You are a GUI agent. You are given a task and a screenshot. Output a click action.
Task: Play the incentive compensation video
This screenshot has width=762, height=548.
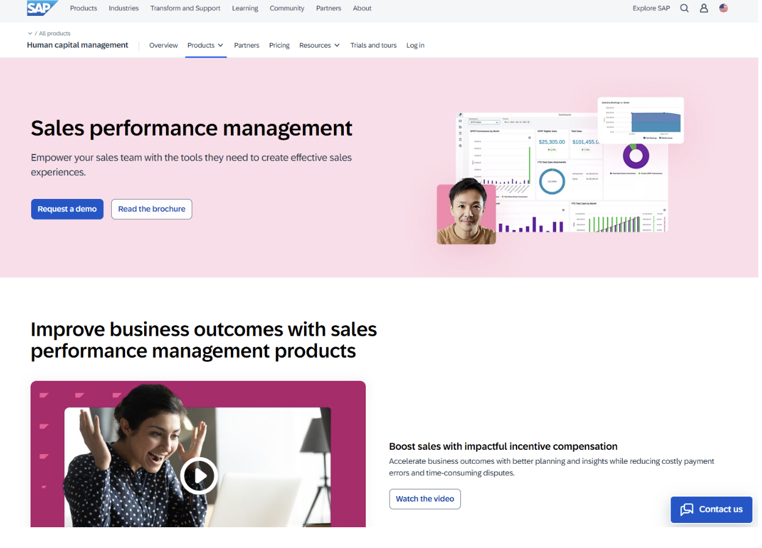click(x=199, y=476)
